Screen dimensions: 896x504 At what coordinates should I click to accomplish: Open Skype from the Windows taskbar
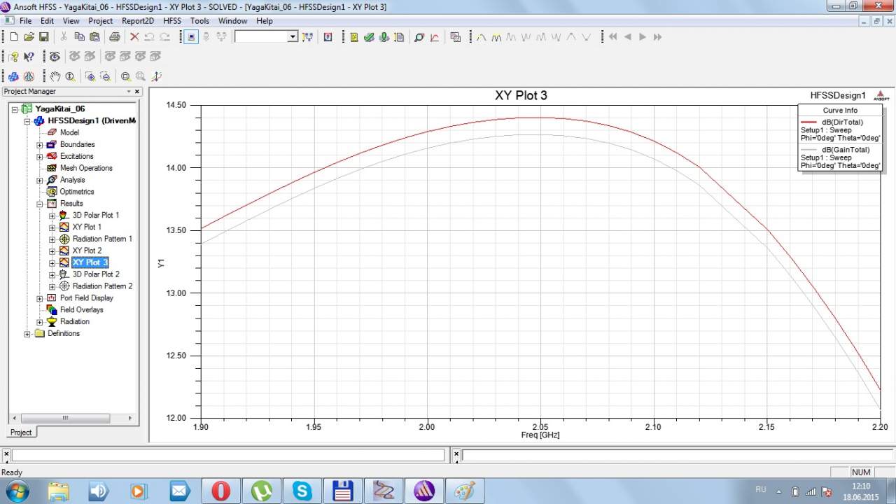[x=302, y=491]
